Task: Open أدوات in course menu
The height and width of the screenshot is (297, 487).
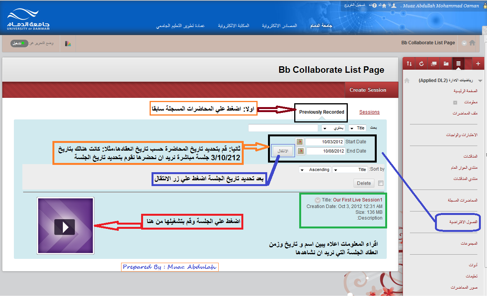Action: click(473, 265)
